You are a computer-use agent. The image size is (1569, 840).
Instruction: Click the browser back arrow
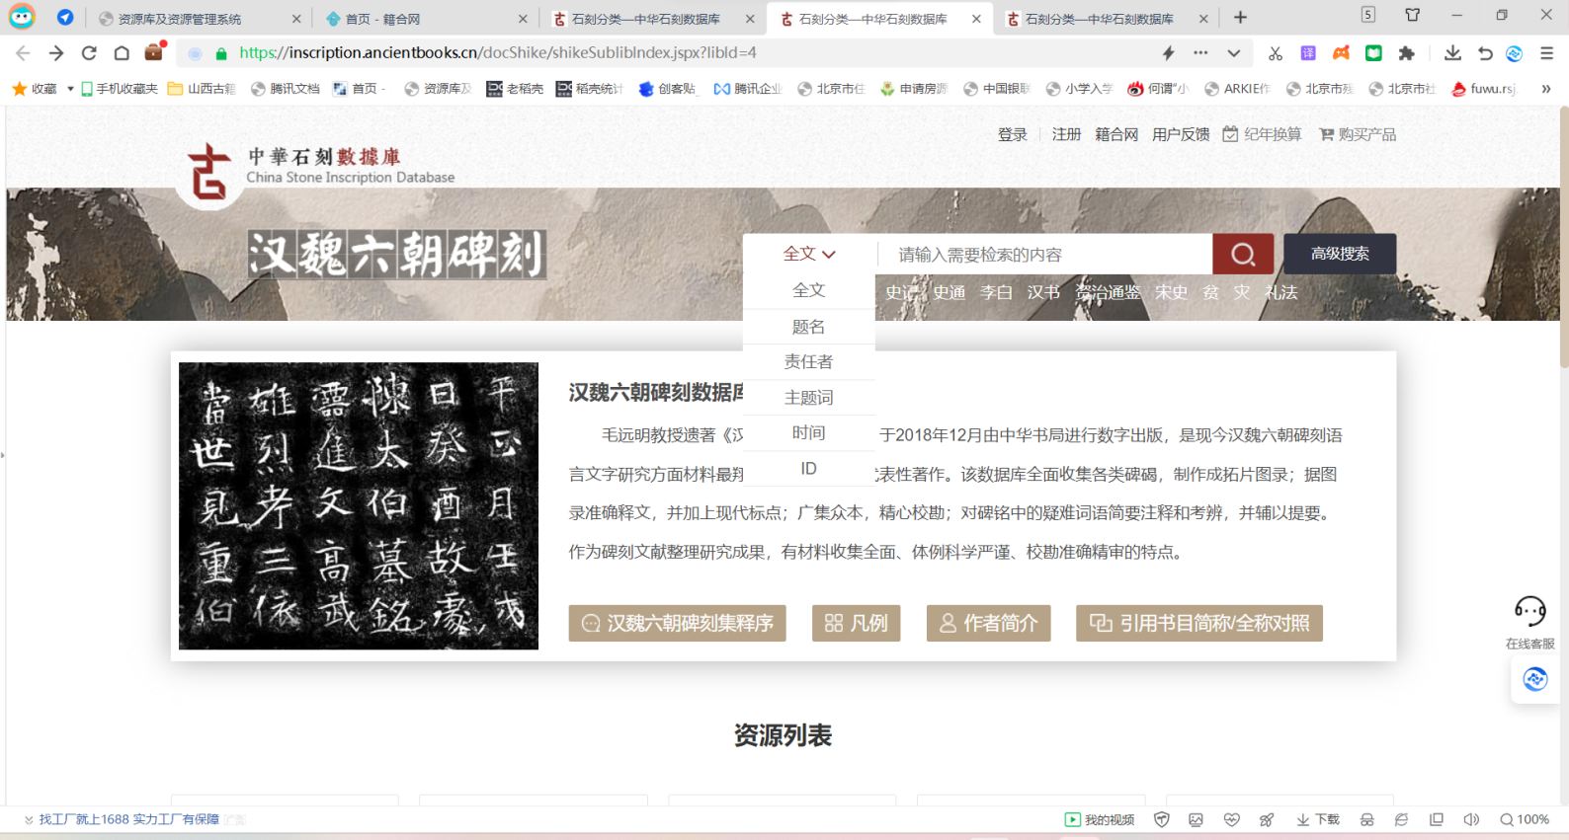(x=23, y=53)
